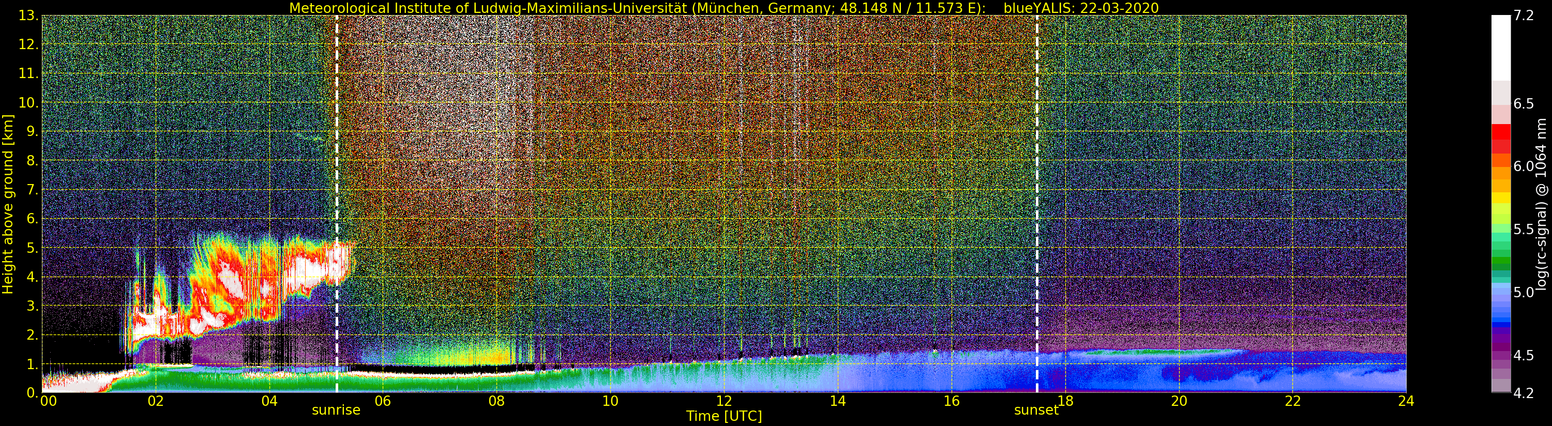Click the '06' time axis tick label
The height and width of the screenshot is (426, 1552).
383,401
